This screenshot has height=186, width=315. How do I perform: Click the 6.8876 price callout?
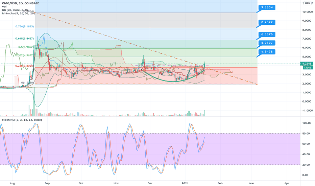click(267, 34)
